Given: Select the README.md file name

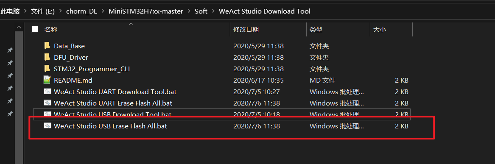Looking at the screenshot, I should pos(73,81).
